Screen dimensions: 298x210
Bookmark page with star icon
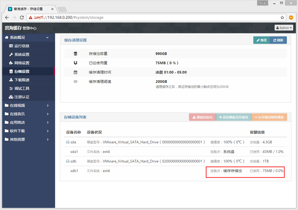[x=282, y=18]
